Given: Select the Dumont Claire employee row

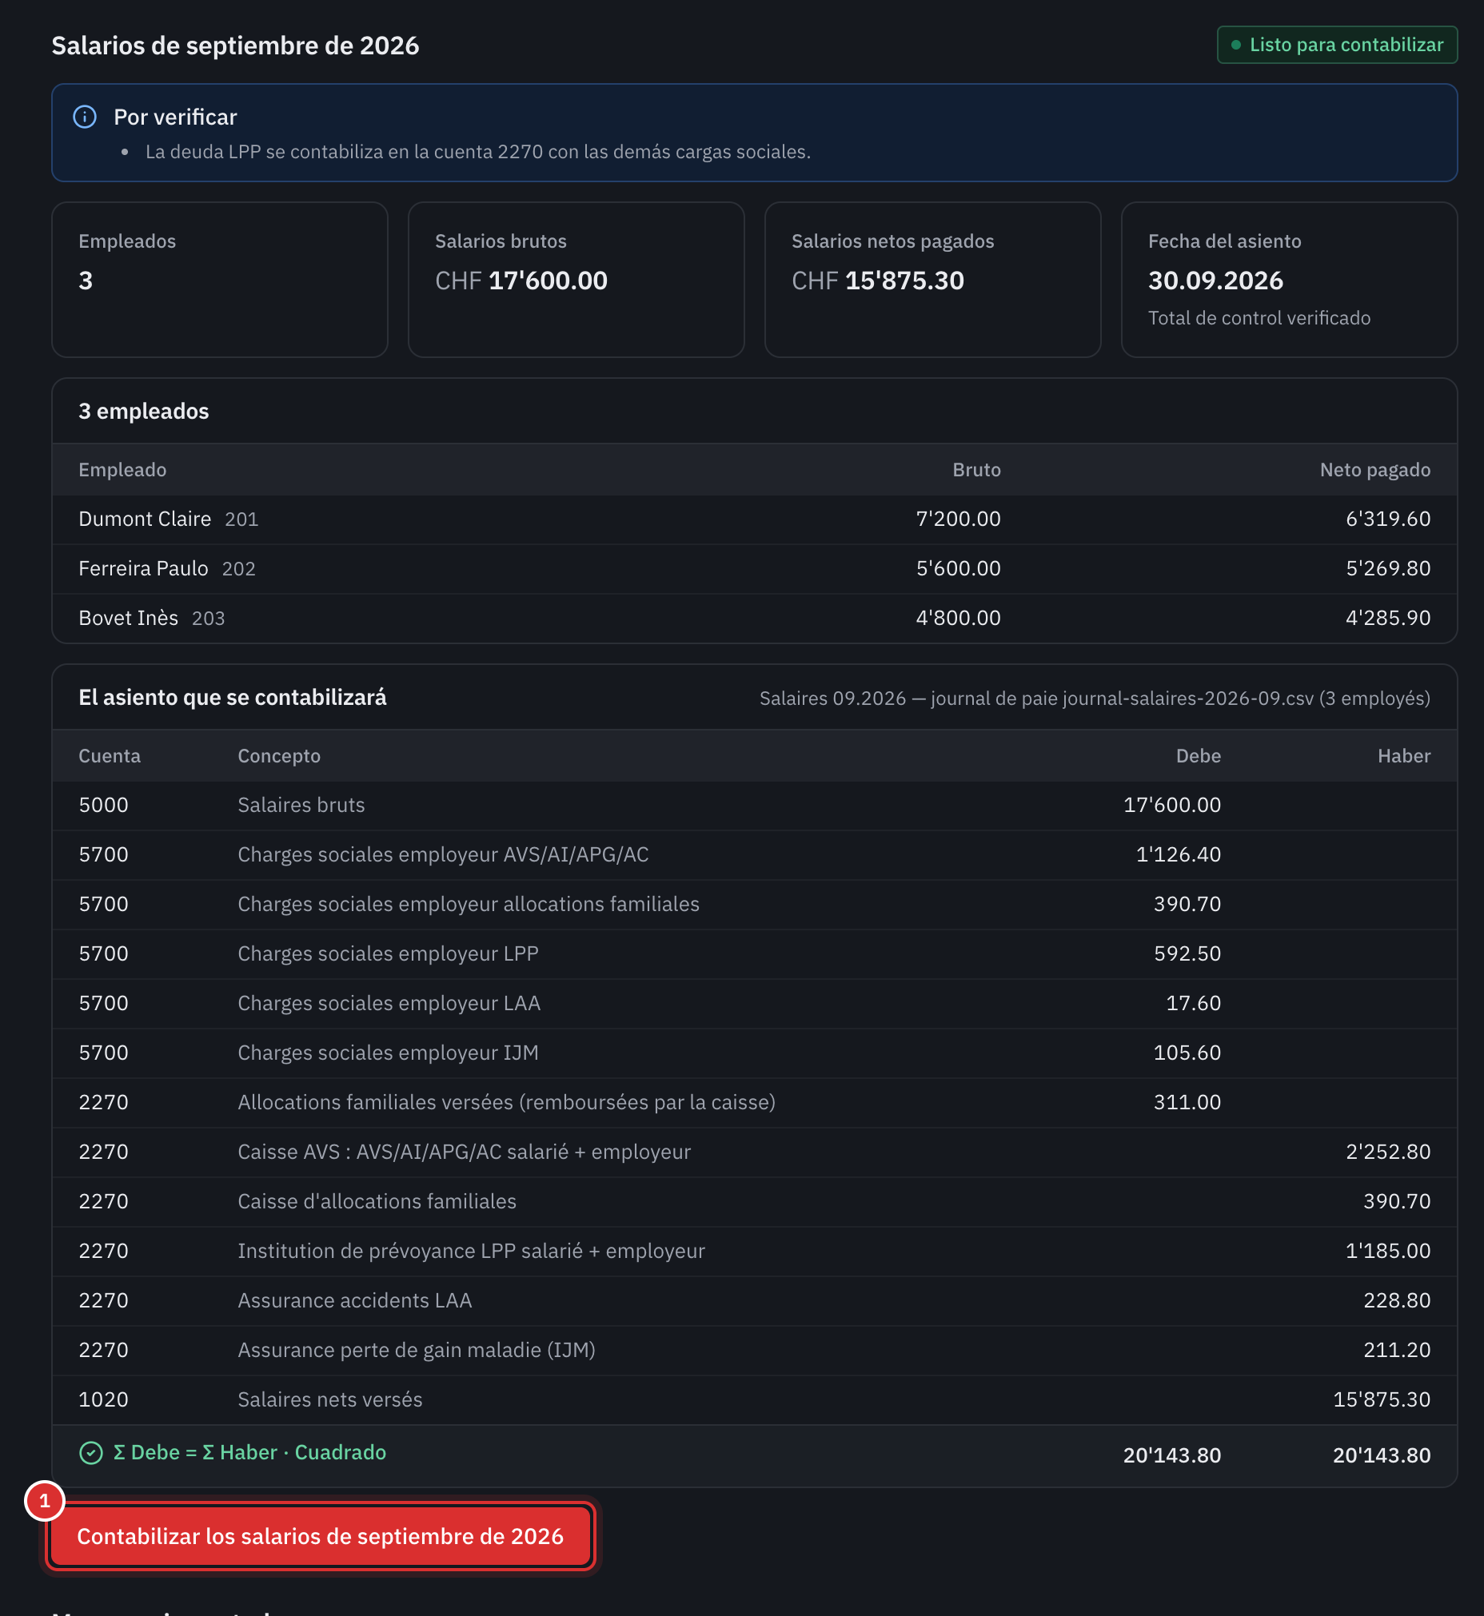Looking at the screenshot, I should [754, 519].
